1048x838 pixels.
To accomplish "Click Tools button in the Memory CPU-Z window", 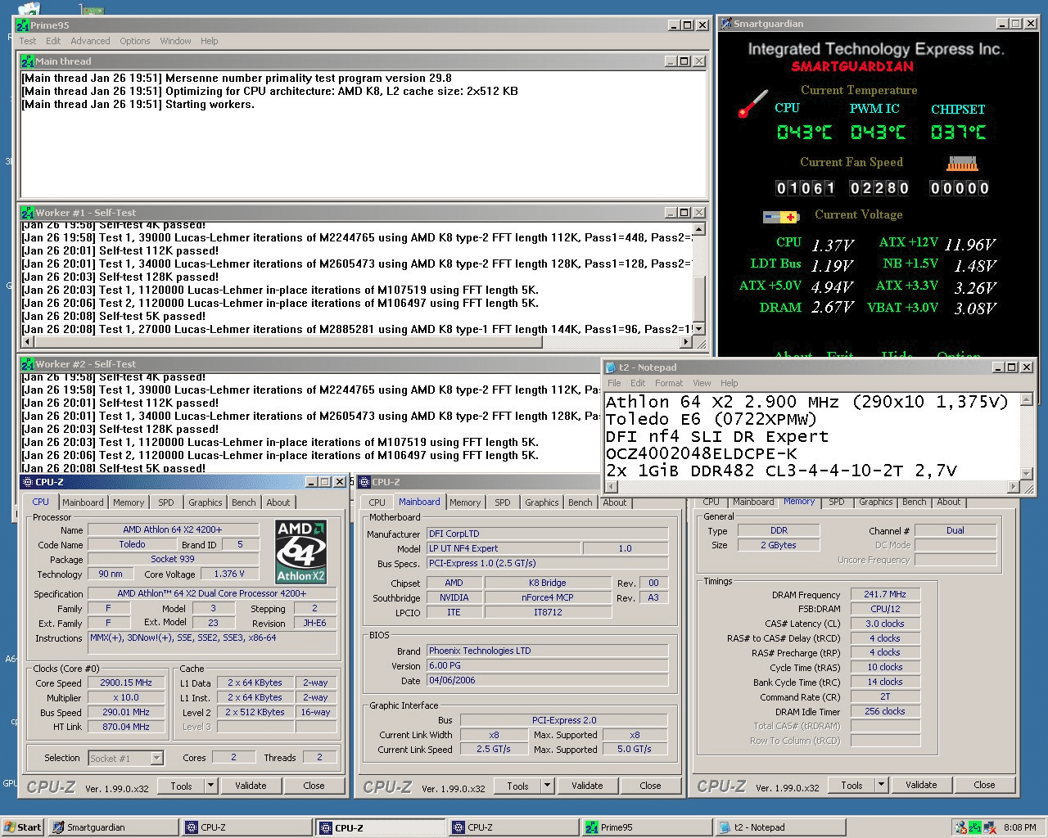I will (851, 785).
